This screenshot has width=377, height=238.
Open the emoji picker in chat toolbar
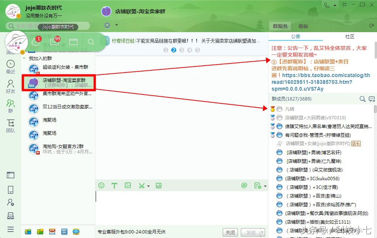[x=101, y=185]
